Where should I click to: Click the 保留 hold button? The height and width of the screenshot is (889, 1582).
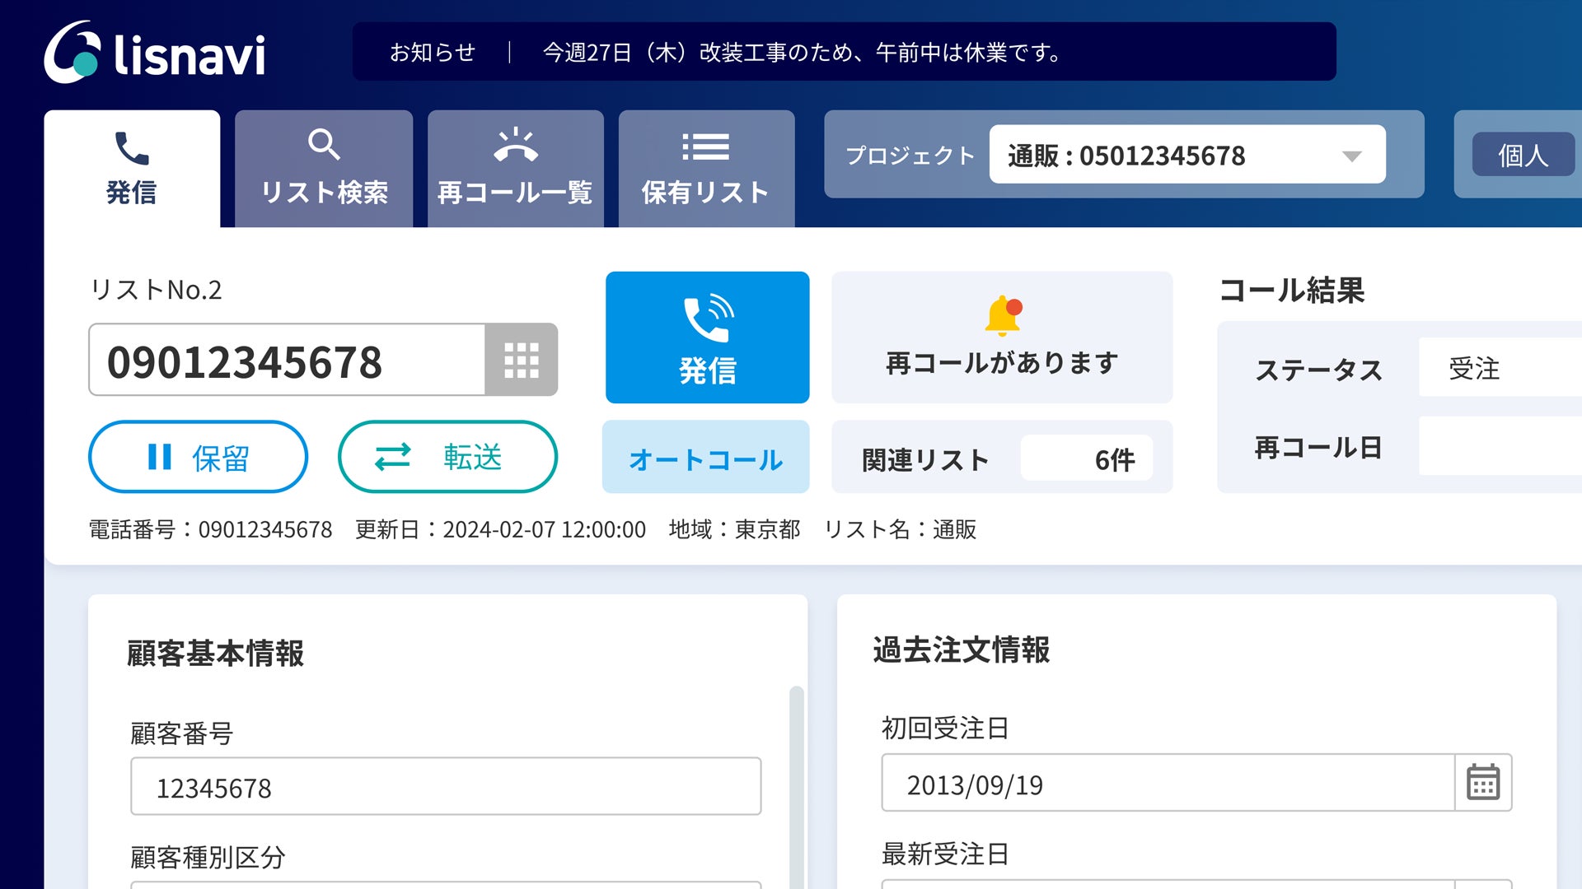[198, 457]
